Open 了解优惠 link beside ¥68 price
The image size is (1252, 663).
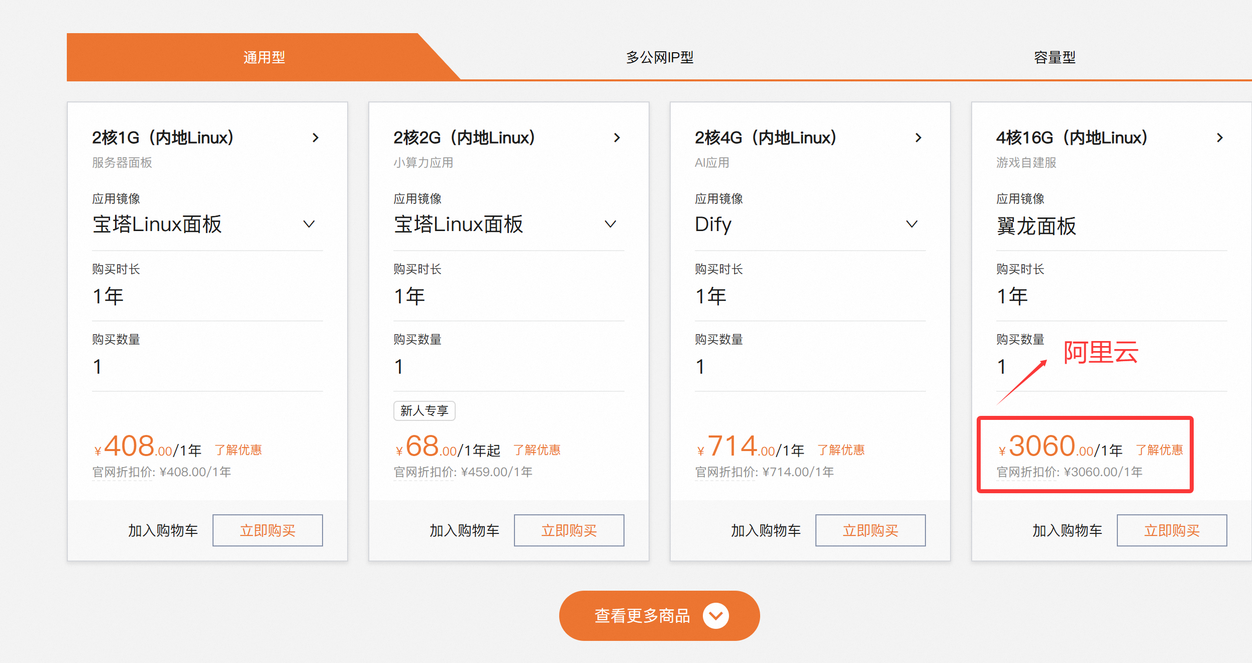pyautogui.click(x=537, y=450)
